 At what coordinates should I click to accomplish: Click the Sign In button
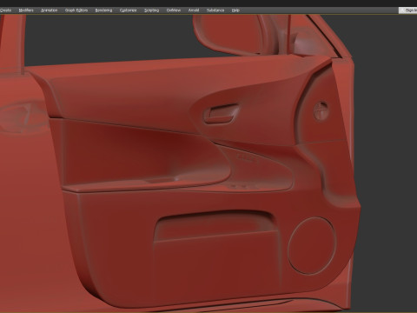408,10
